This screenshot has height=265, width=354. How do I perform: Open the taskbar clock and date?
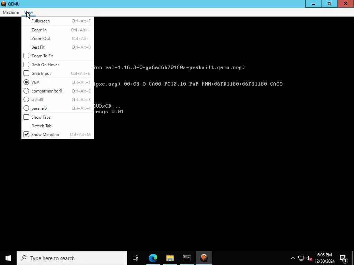[325, 258]
